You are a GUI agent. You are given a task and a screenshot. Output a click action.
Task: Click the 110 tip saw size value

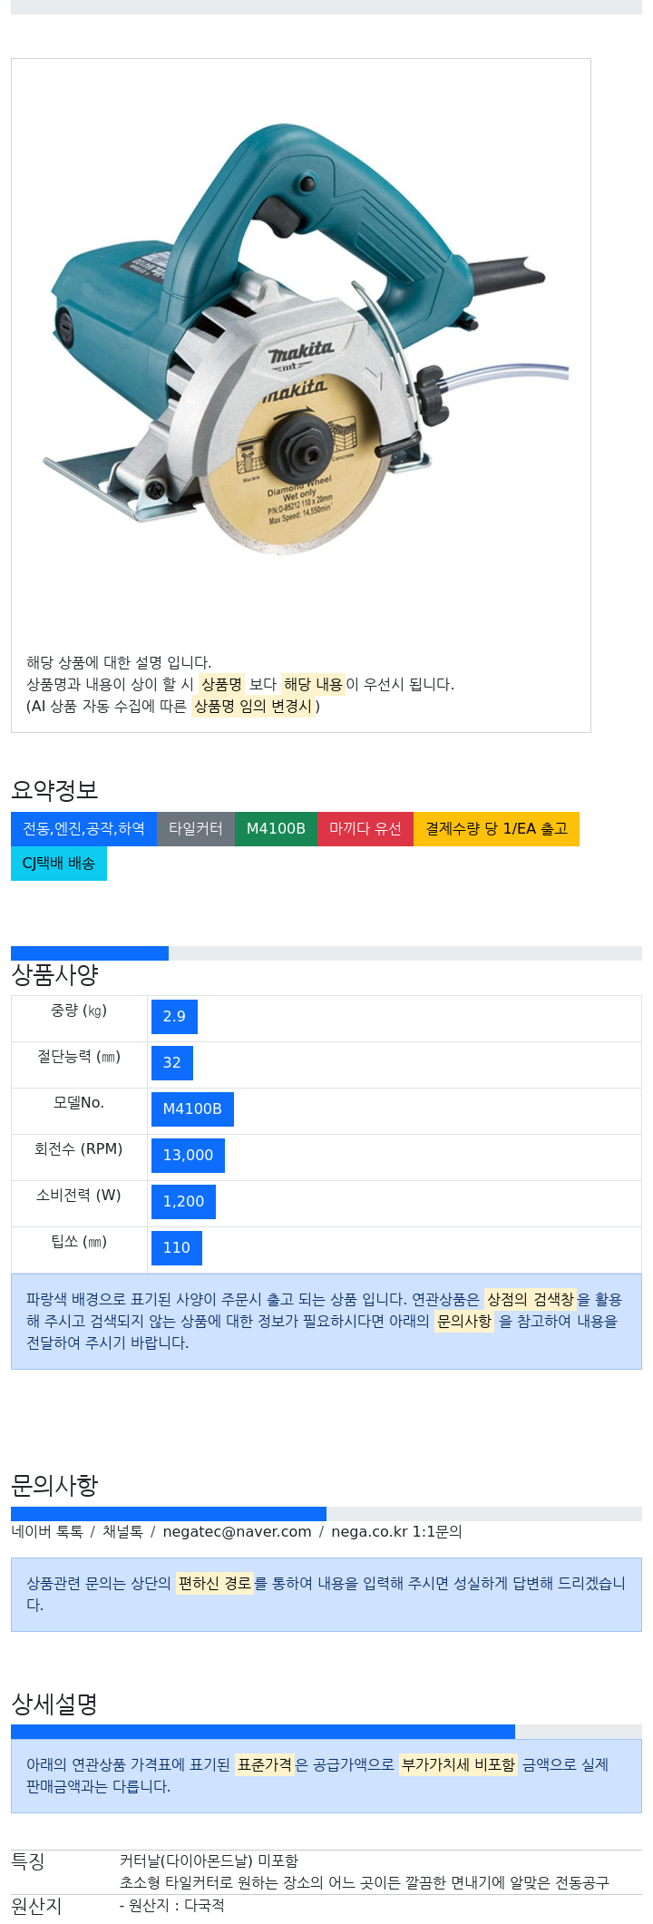pyautogui.click(x=177, y=1248)
